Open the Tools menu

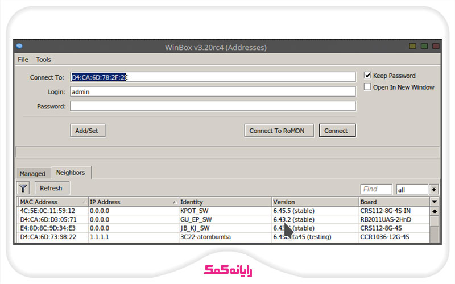tap(44, 60)
